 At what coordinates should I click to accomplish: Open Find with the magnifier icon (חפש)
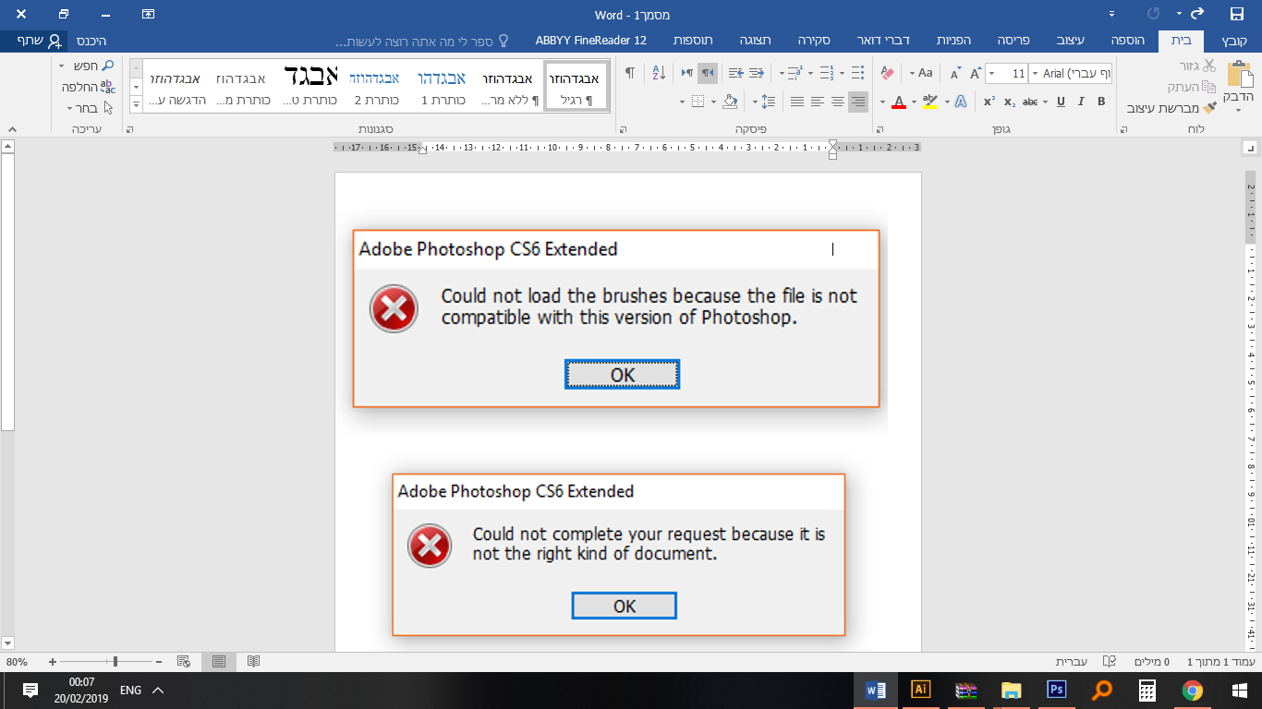[x=107, y=66]
